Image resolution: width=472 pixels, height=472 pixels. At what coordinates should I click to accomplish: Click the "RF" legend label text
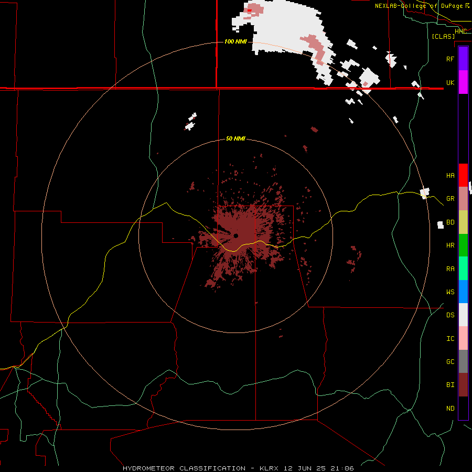tap(450, 59)
